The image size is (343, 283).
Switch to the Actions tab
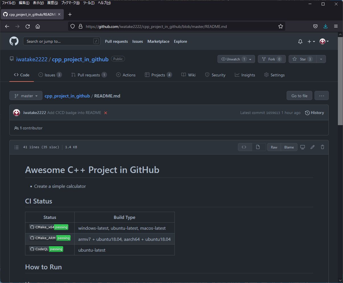coord(126,75)
